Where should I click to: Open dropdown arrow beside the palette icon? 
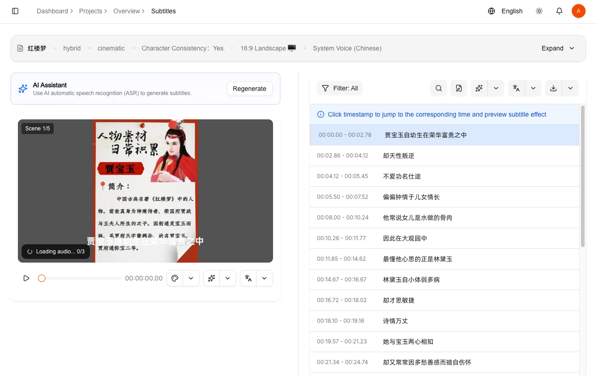point(191,278)
